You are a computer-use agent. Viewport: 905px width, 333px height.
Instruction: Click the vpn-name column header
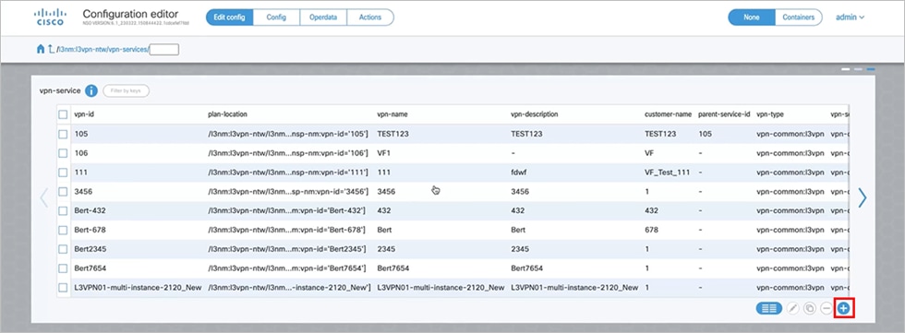392,114
